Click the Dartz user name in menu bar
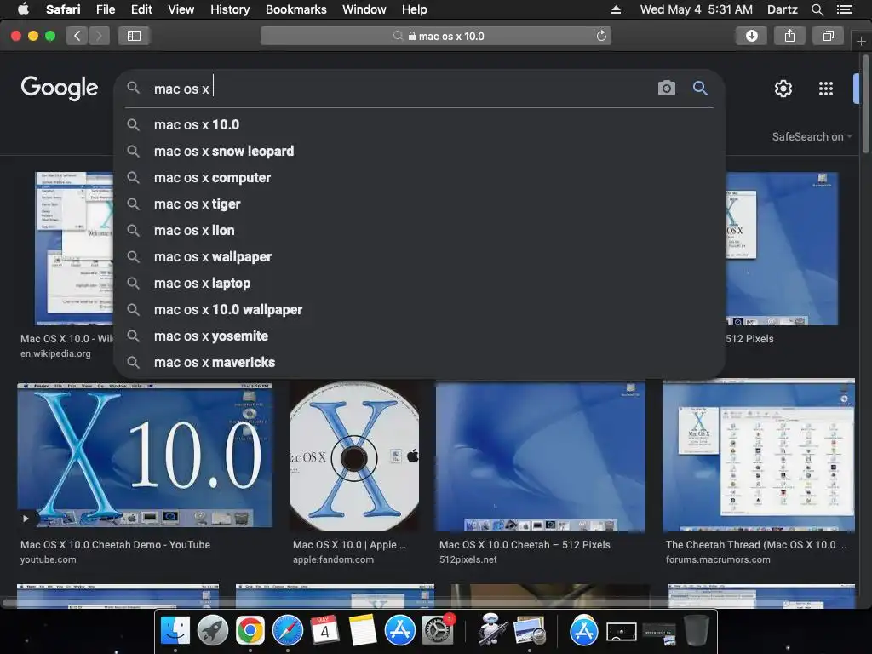 tap(782, 9)
